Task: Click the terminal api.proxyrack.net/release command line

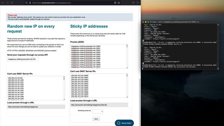Action: pos(179,66)
